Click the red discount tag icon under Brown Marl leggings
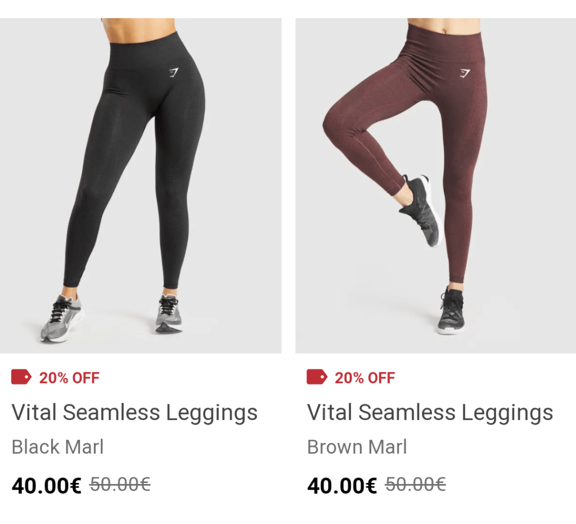The height and width of the screenshot is (524, 576). [x=317, y=377]
